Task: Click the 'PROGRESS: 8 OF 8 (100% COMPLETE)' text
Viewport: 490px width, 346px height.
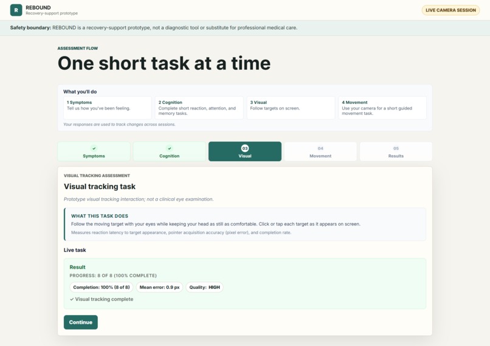Action: pyautogui.click(x=113, y=275)
